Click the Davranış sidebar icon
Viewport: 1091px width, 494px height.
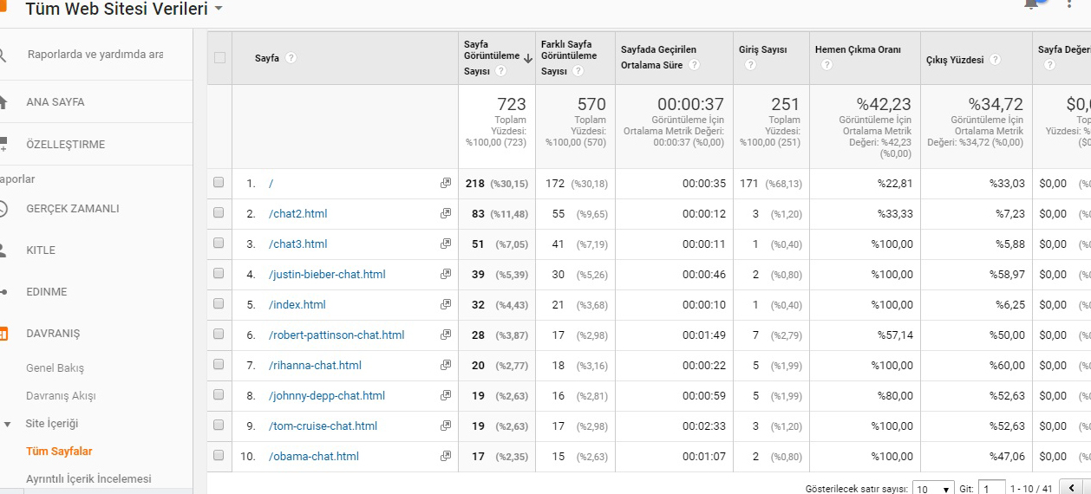tap(3, 334)
